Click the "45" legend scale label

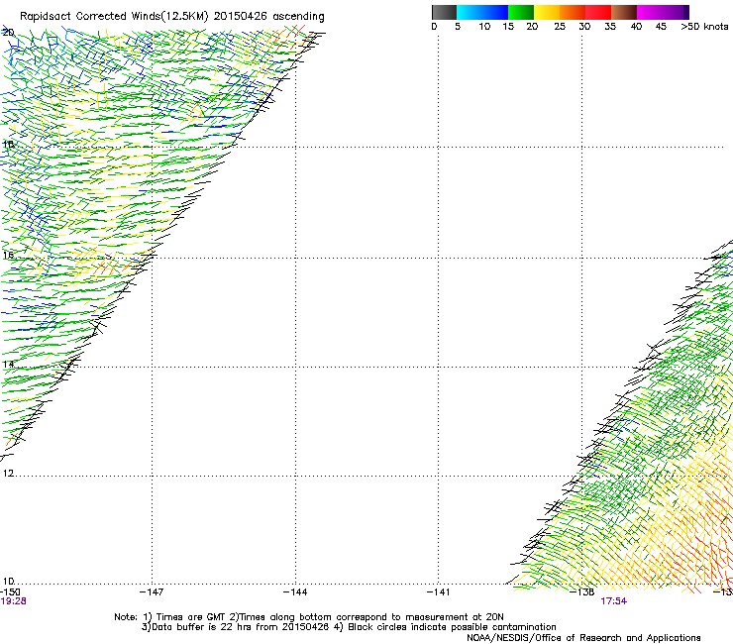pyautogui.click(x=661, y=27)
